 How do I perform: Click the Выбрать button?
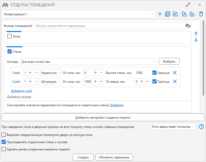click(169, 61)
